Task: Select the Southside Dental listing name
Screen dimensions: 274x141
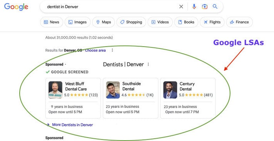Action: pyautogui.click(x=131, y=86)
